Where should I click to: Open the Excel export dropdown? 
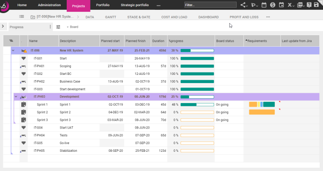click(x=291, y=5)
